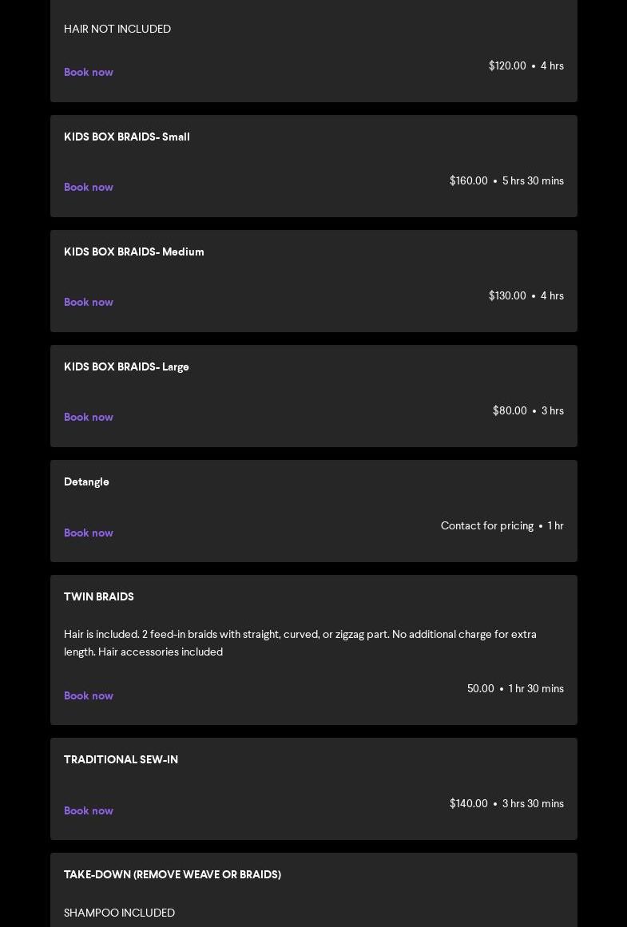Open the TAKE-DOWN (REMOVE WEAVE OR BRAIDS) service
Image resolution: width=627 pixels, height=927 pixels.
click(x=173, y=874)
